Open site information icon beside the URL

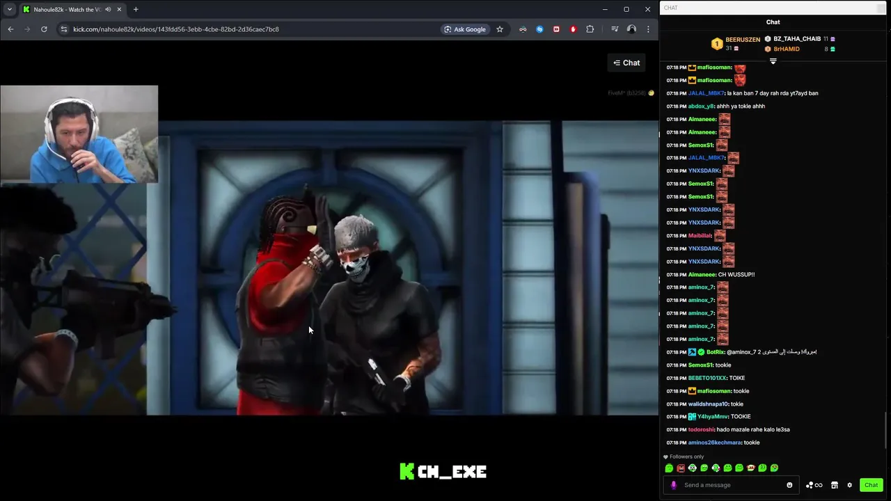pyautogui.click(x=63, y=29)
